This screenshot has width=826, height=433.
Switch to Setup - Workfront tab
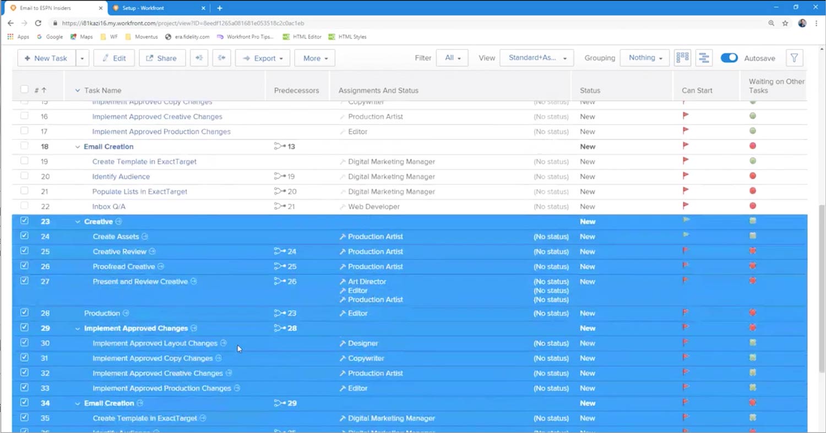pyautogui.click(x=159, y=8)
